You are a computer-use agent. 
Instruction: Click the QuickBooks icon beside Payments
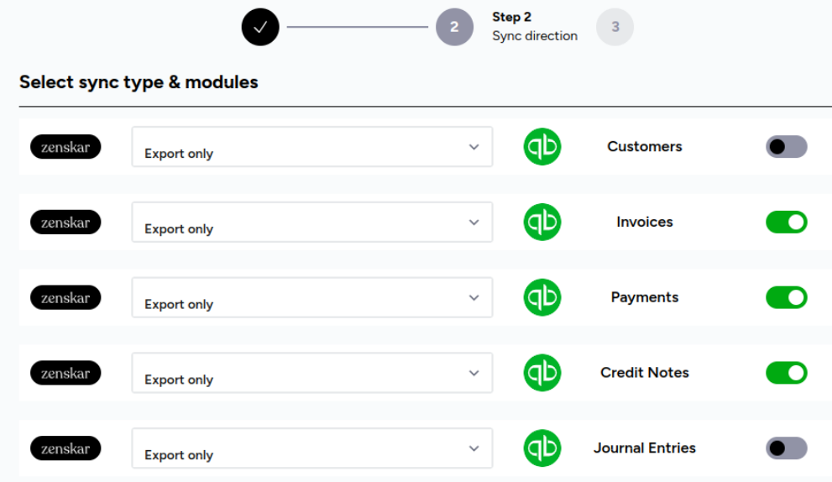(542, 297)
